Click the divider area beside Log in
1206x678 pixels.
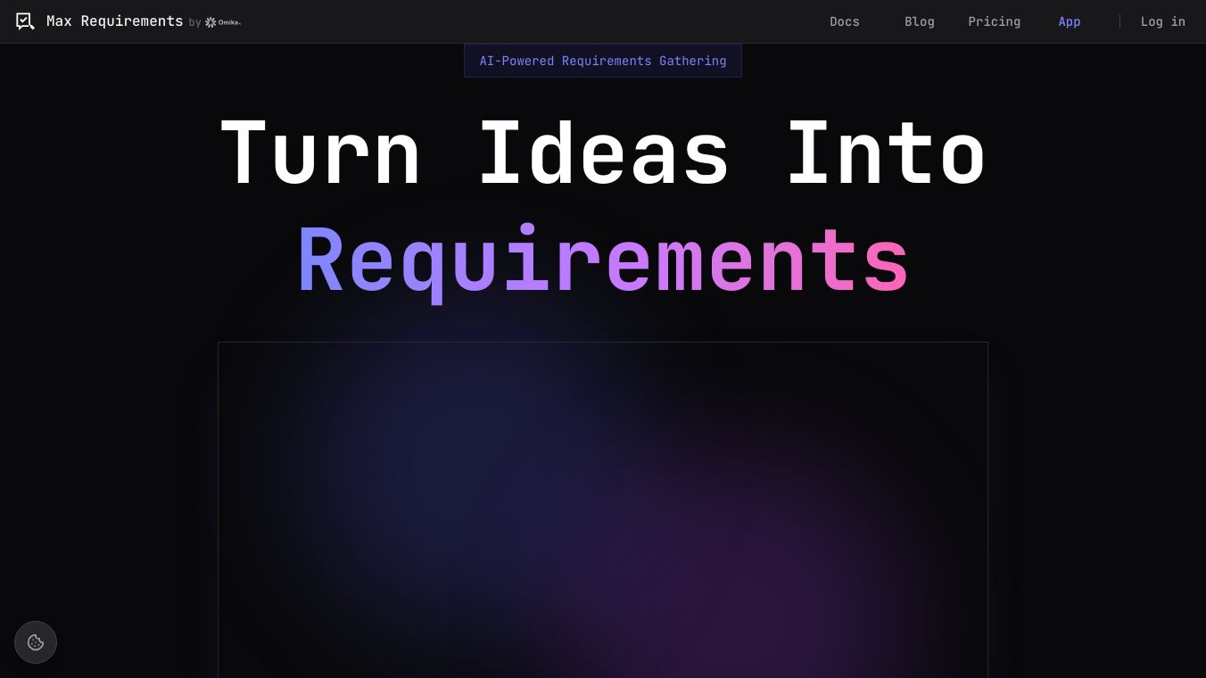coord(1120,21)
